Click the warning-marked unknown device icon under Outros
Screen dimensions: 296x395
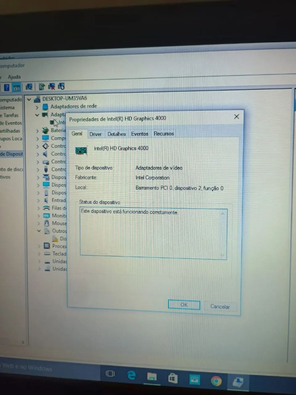tap(55, 239)
